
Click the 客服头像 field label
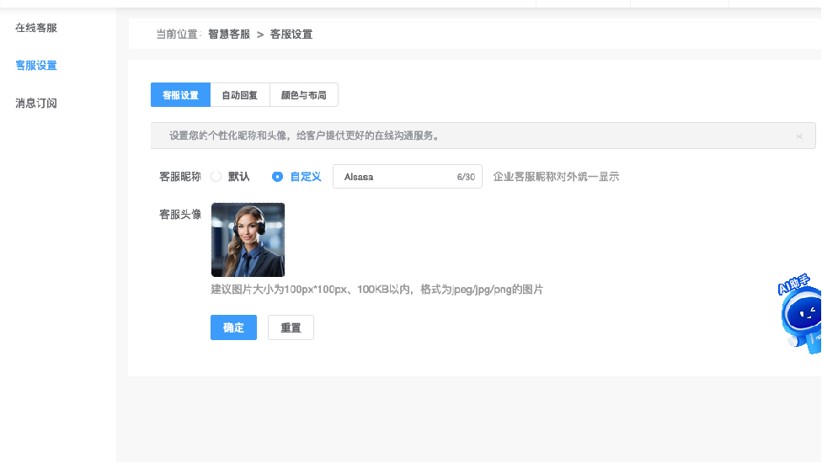tap(180, 214)
